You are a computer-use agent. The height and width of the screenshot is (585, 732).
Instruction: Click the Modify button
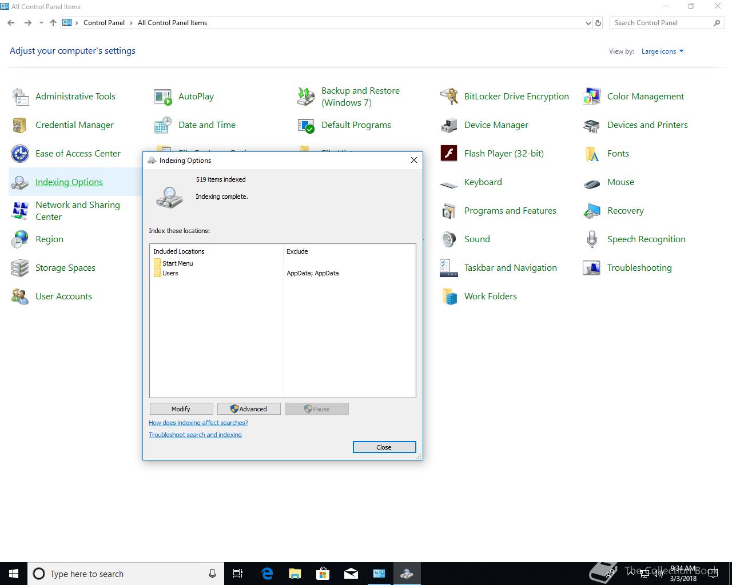[x=181, y=409]
